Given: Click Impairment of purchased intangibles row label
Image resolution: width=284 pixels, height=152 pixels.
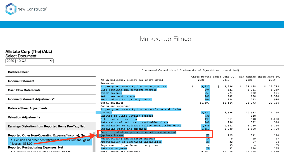Looking at the screenshot, I should 129,145.
